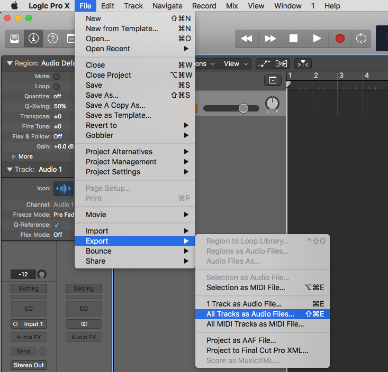Expand the More region parameters triangle
The image size is (388, 372).
tap(14, 156)
